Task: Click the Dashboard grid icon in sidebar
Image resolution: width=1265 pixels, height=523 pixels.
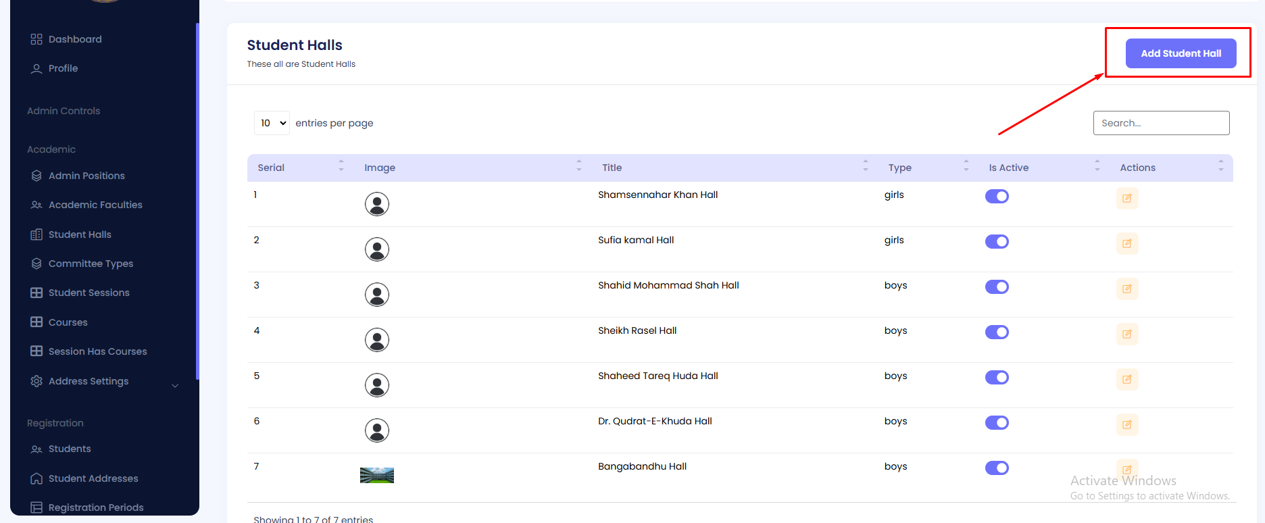Action: pyautogui.click(x=36, y=39)
